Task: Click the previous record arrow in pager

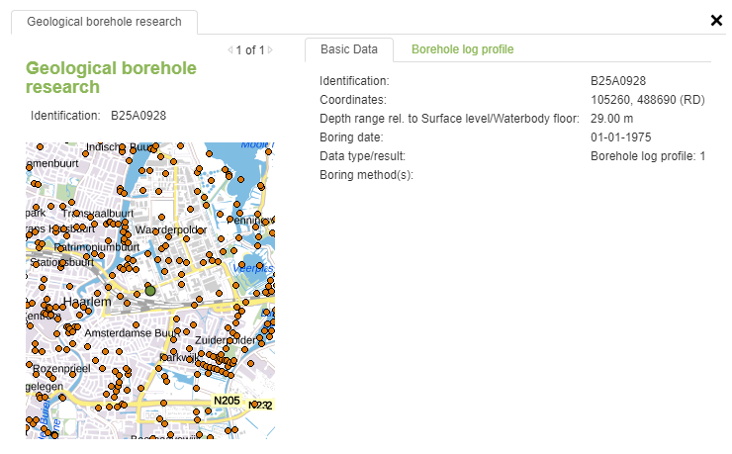Action: pos(230,49)
